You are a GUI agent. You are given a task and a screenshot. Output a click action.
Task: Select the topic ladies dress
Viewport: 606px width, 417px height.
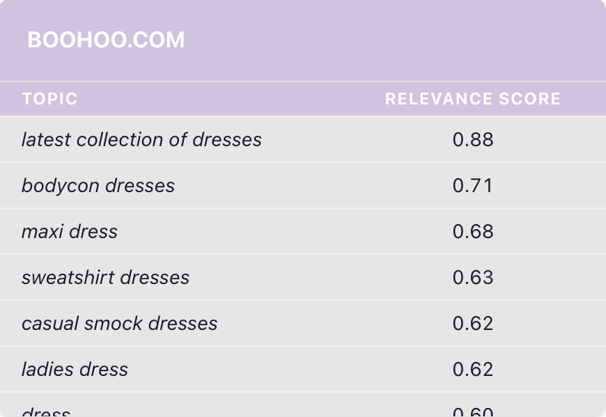click(x=75, y=369)
